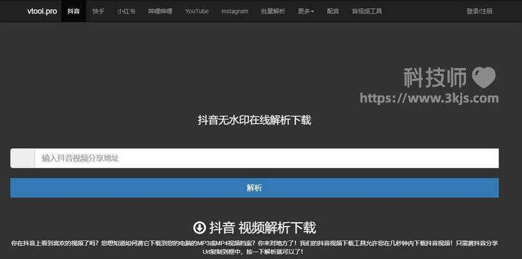The image size is (522, 259).
Task: Open the YouTube downloader tab
Action: [197, 11]
